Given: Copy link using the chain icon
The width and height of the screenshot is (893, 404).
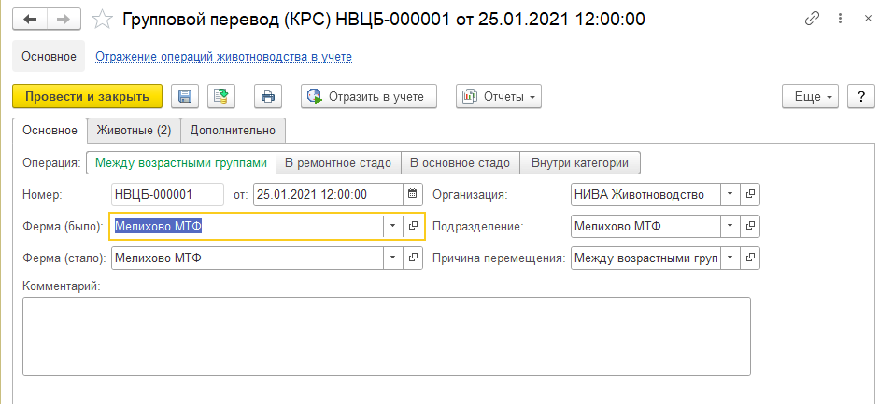Looking at the screenshot, I should pos(813,20).
